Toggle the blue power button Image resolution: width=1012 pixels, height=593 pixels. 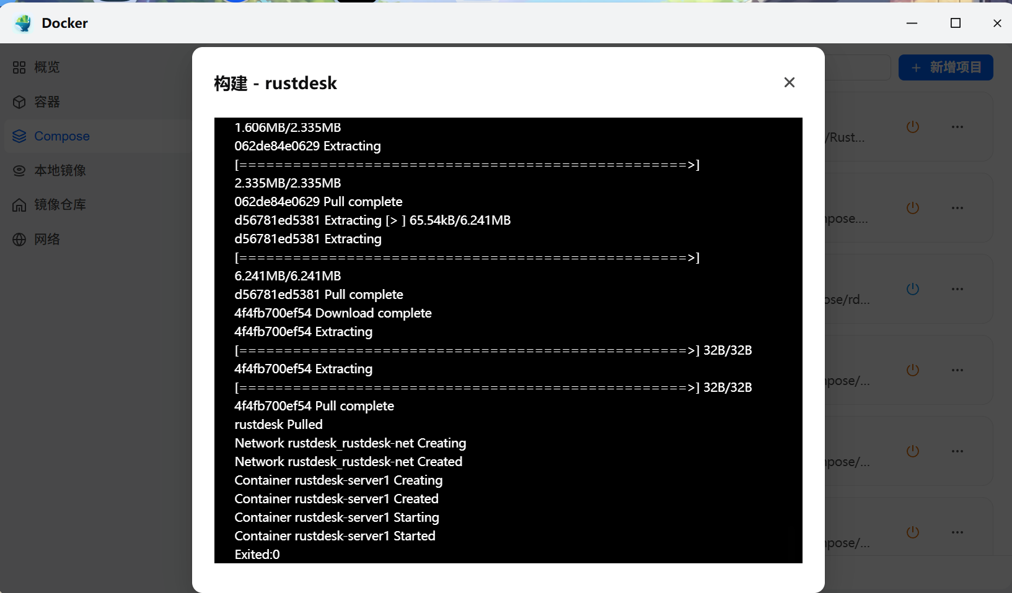point(912,289)
